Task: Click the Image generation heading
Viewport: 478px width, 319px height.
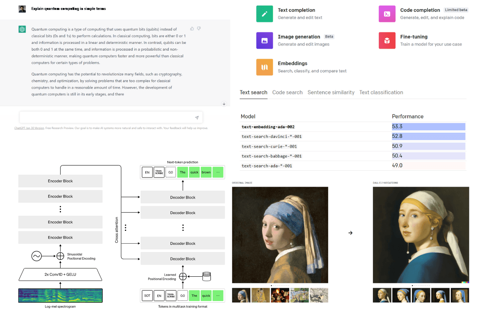Action: [x=299, y=37]
